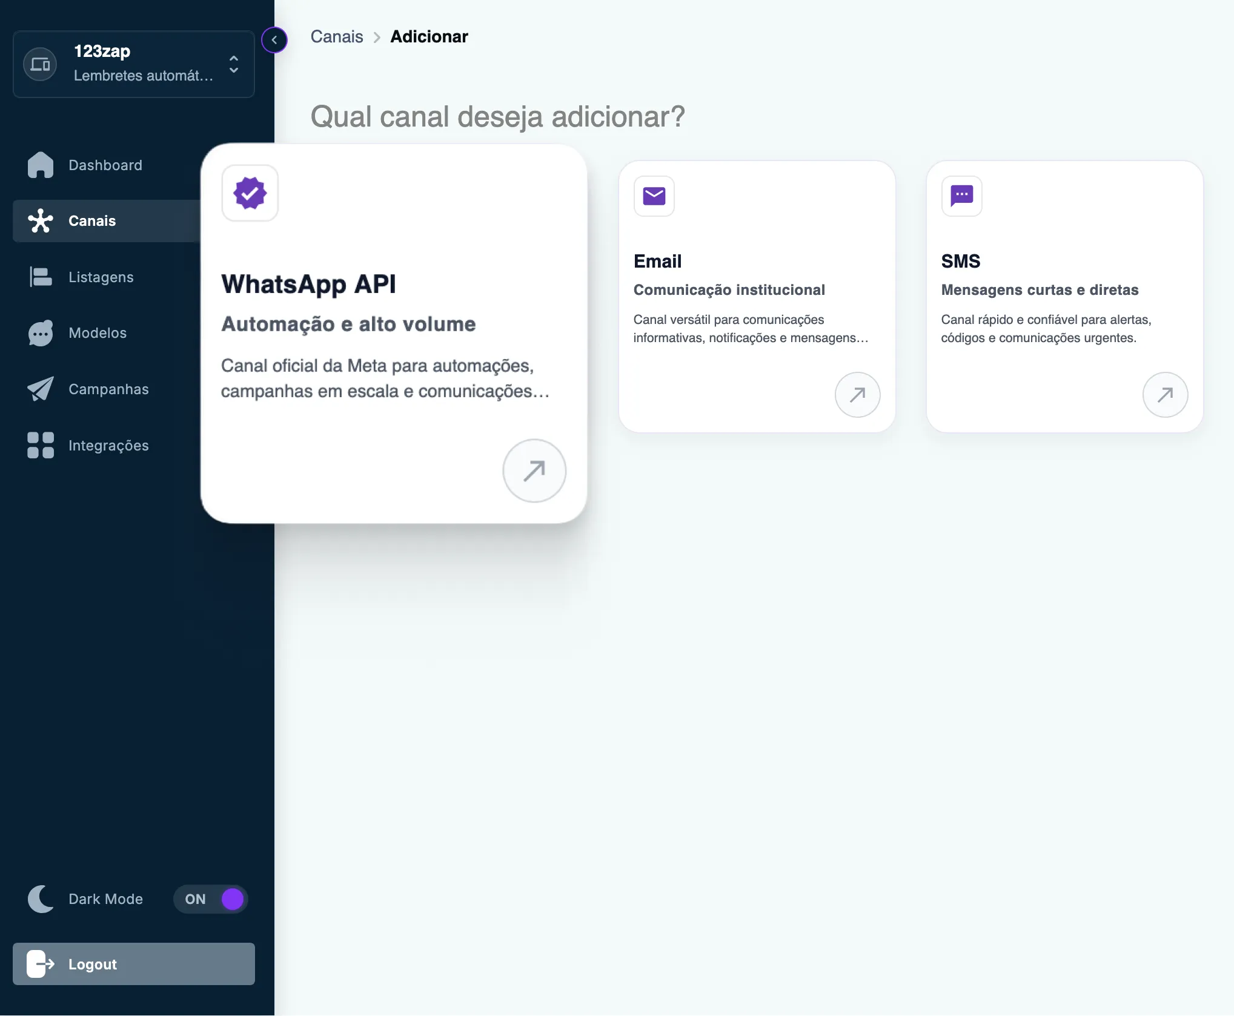Open WhatsApp API card arrow button
Screen dimensions: 1234x1016
(534, 470)
